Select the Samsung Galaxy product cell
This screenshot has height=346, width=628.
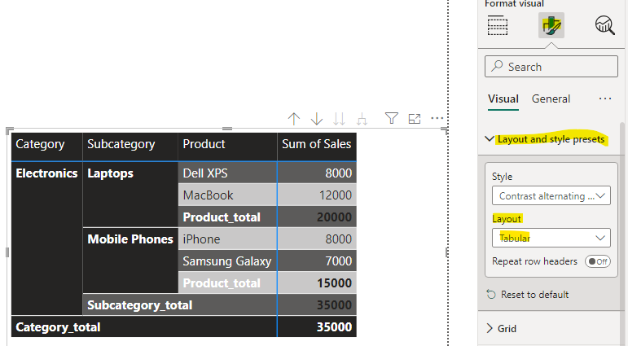coord(227,261)
